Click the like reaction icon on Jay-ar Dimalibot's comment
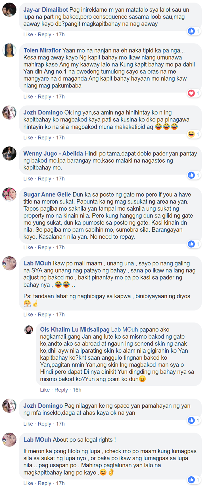Screen dimensions: 213x488 pos(191,31)
